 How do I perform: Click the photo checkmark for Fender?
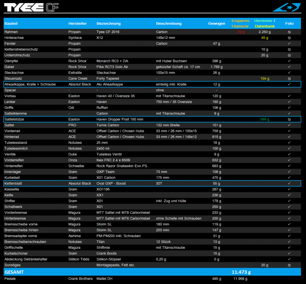coord(289,44)
